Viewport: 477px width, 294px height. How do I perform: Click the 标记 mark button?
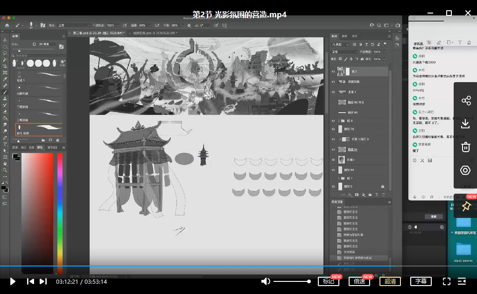pos(329,281)
